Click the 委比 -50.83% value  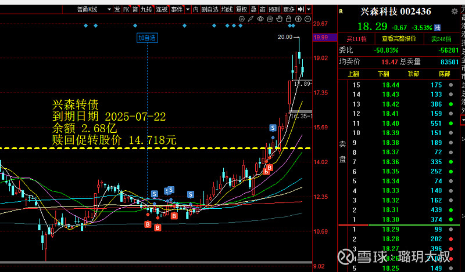pos(386,50)
